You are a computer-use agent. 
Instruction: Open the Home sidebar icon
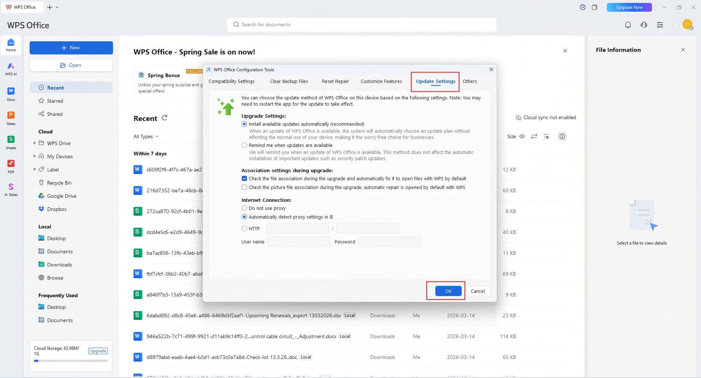click(x=11, y=45)
